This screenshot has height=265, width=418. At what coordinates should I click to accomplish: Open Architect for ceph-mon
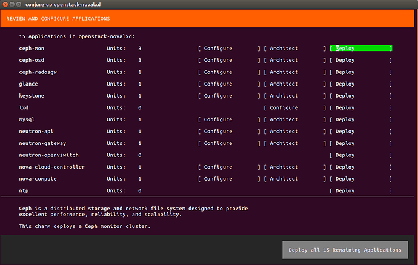pyautogui.click(x=295, y=49)
